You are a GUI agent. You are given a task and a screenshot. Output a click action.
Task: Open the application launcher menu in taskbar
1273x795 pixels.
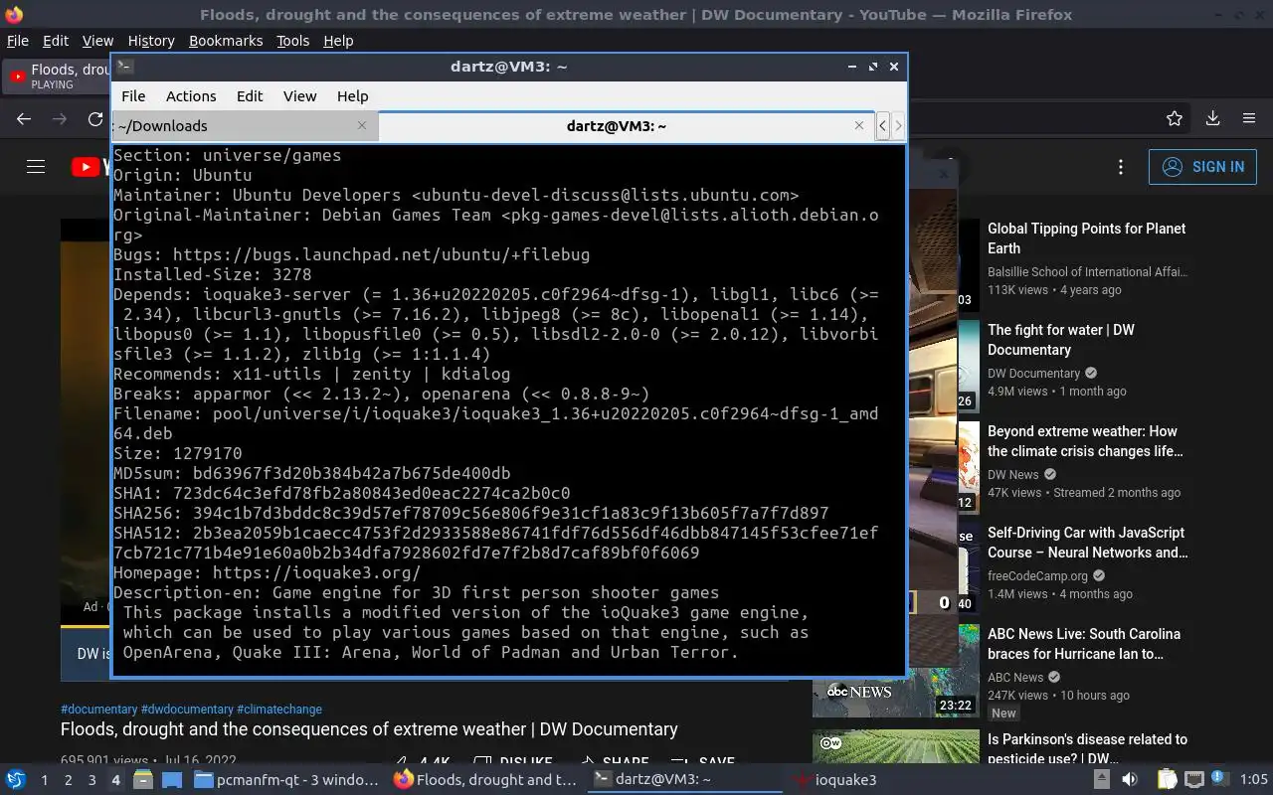tap(16, 780)
